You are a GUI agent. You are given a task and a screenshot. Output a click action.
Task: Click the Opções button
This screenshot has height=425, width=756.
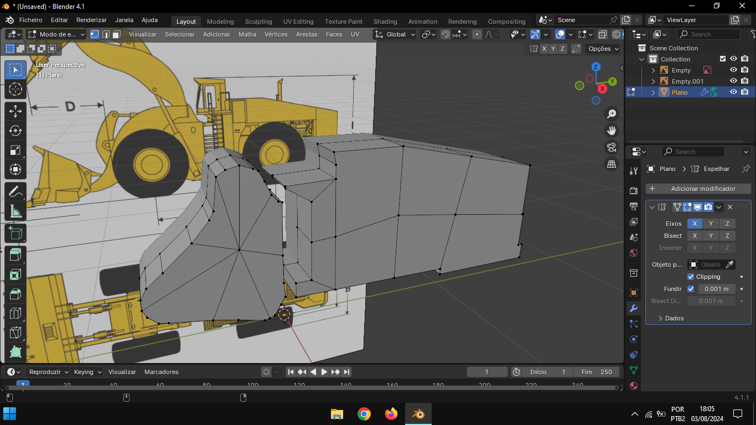603,49
